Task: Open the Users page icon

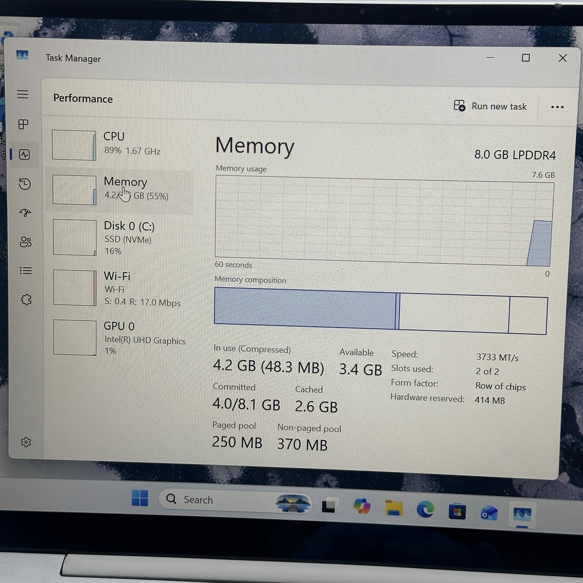Action: 26,242
